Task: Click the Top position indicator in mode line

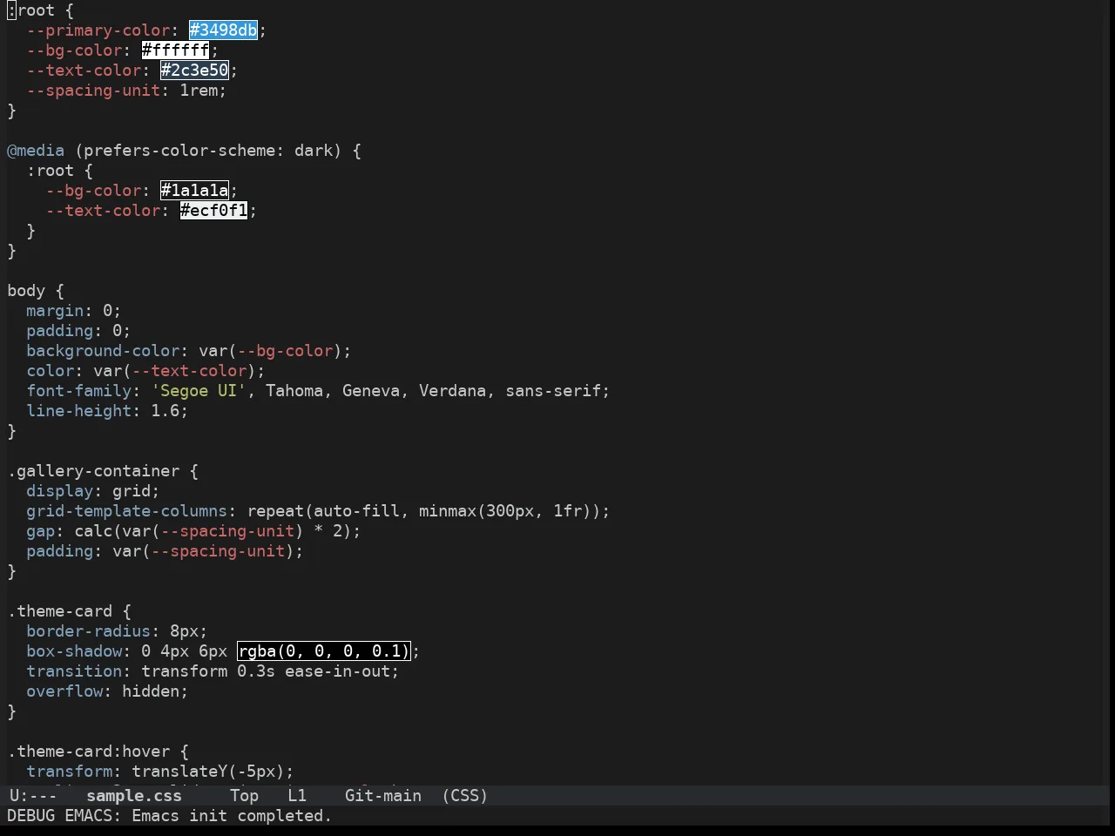Action: (x=245, y=796)
